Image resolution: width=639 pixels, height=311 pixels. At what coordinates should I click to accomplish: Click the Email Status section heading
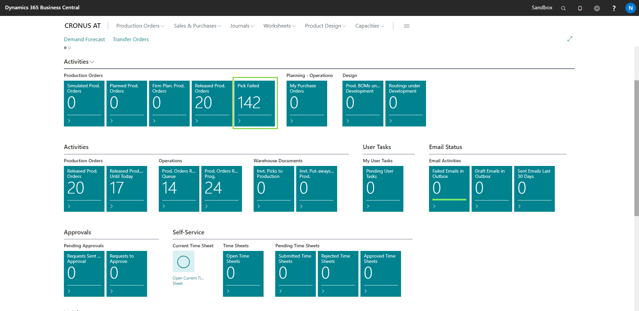pos(445,147)
